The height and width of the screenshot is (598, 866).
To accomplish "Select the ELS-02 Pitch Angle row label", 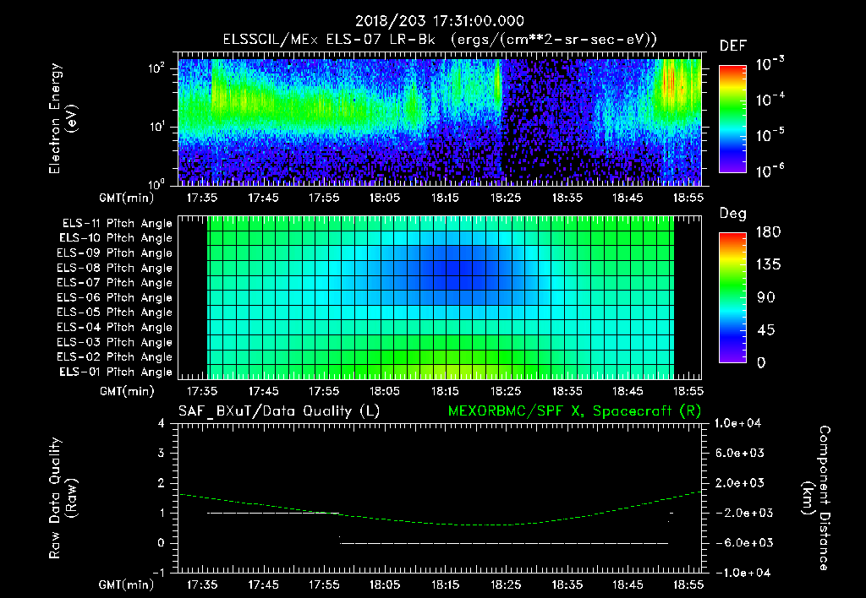I will tap(115, 357).
